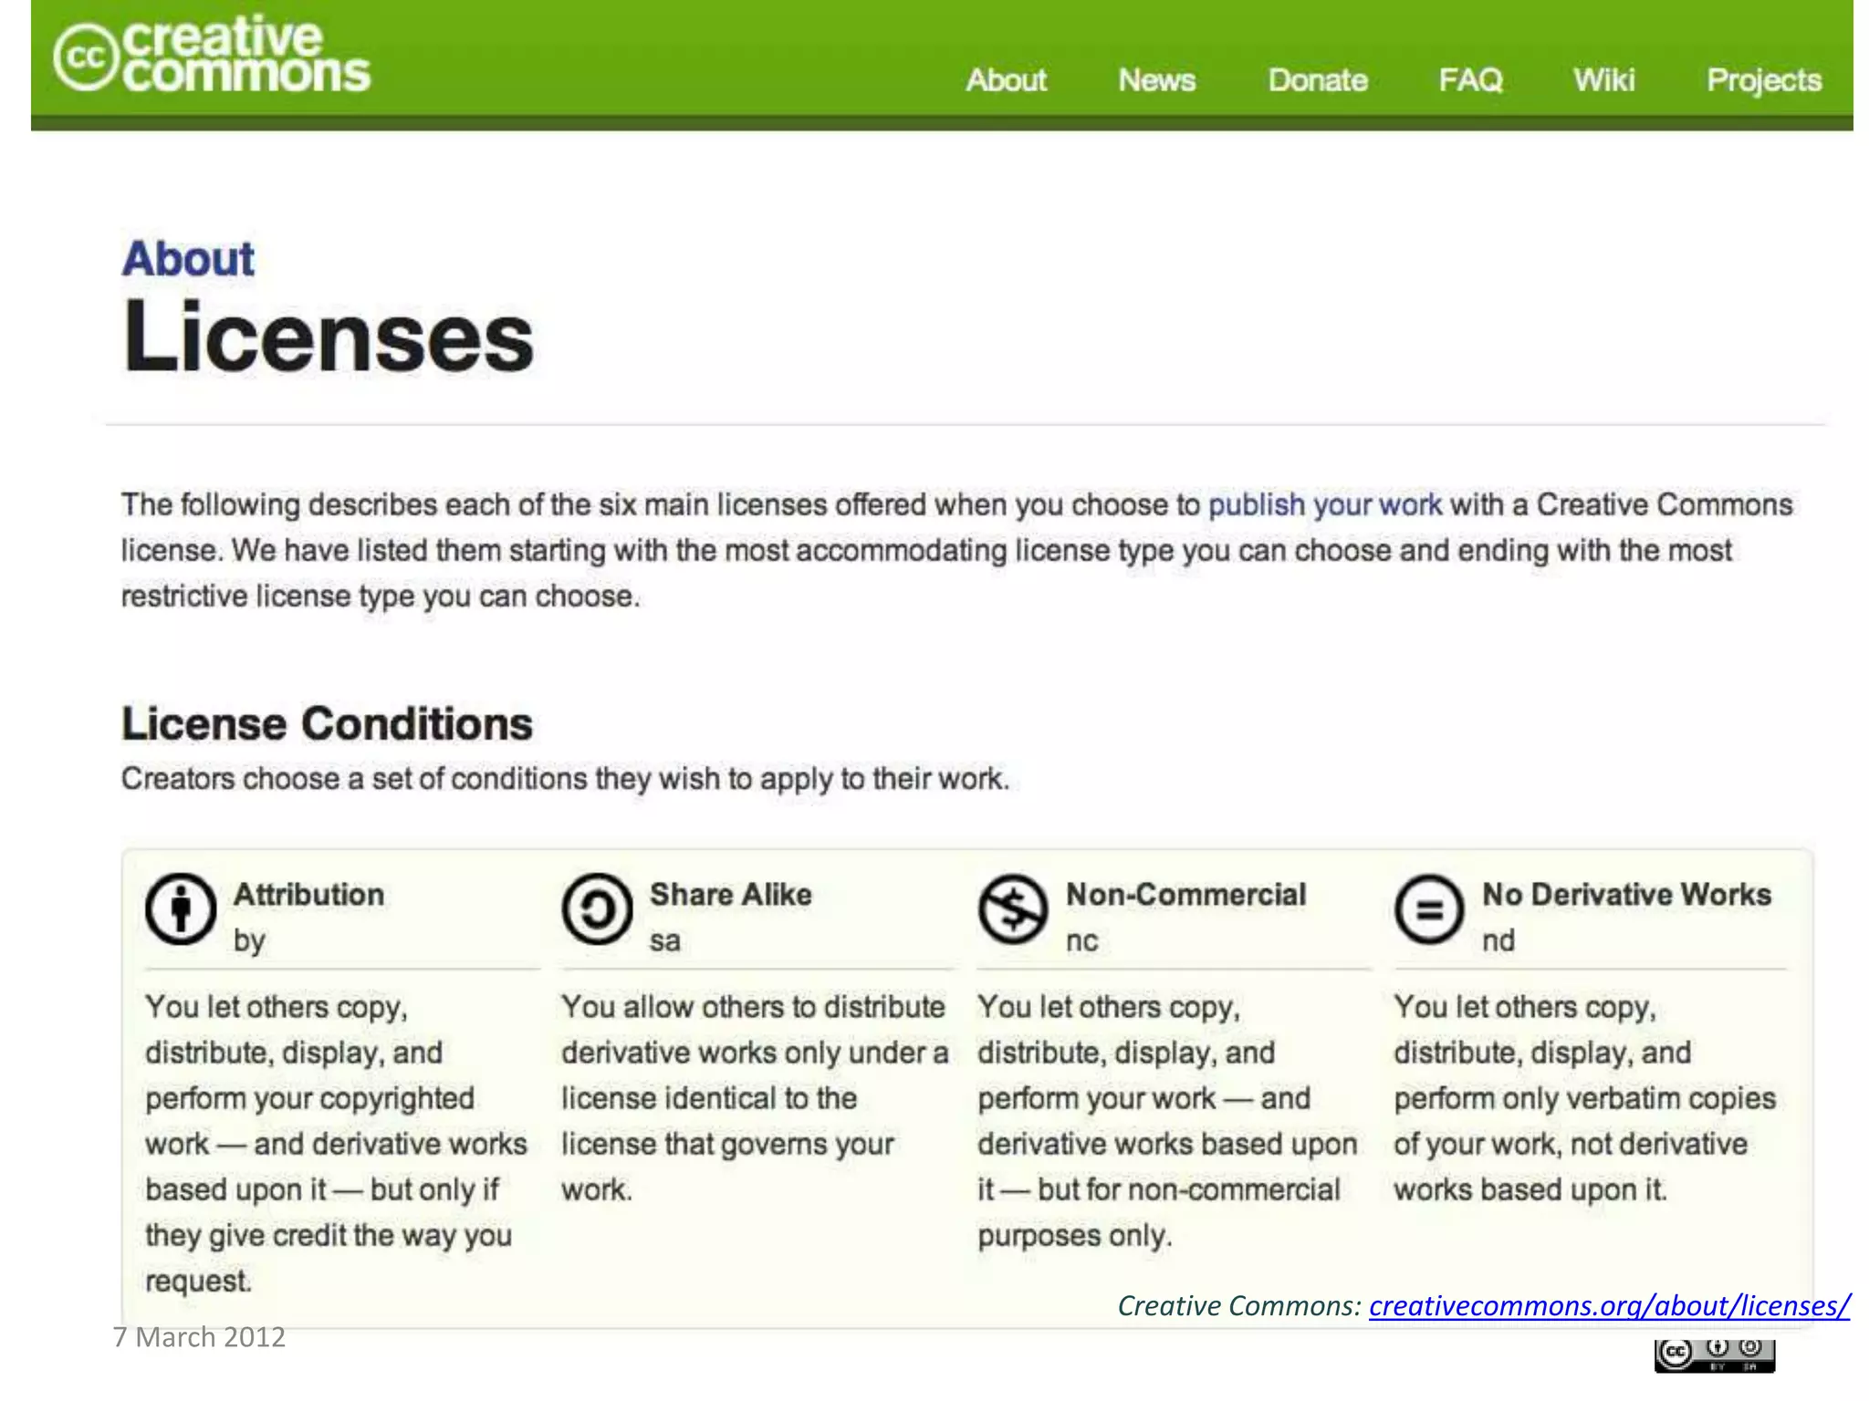Viewport: 1869px width, 1401px height.
Task: Go to the Donate page
Action: [1317, 80]
